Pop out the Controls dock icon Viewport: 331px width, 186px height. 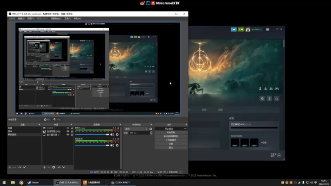tap(186, 125)
